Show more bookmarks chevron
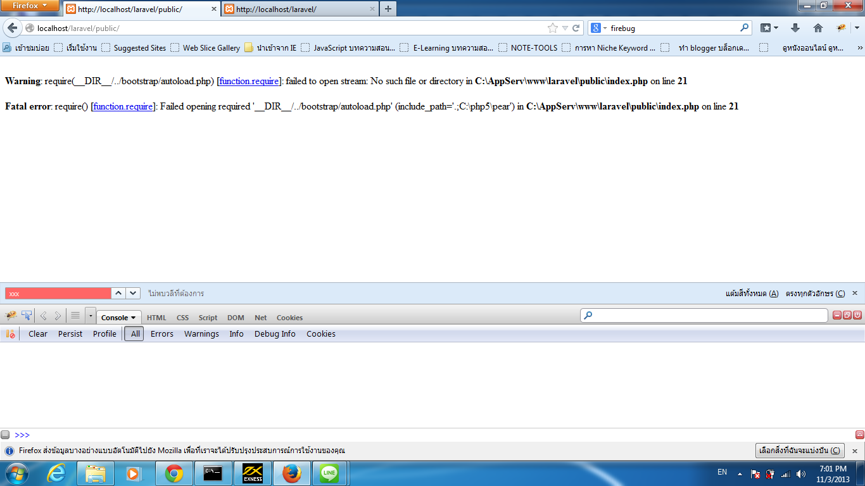The image size is (865, 486). (859, 47)
